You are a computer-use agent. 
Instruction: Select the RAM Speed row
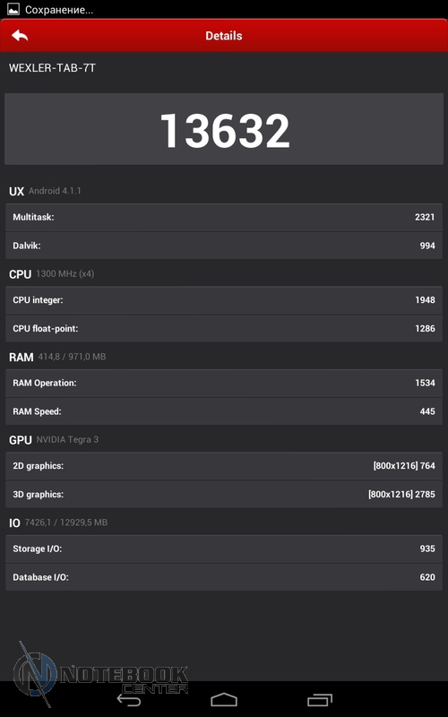(x=224, y=411)
